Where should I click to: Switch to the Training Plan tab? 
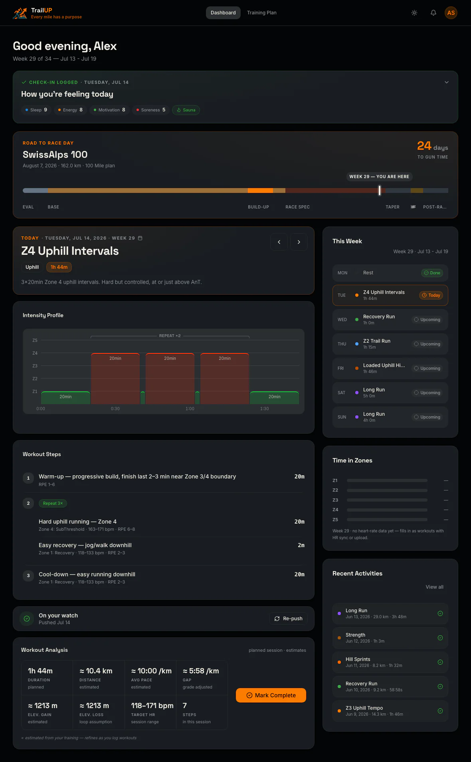[262, 13]
